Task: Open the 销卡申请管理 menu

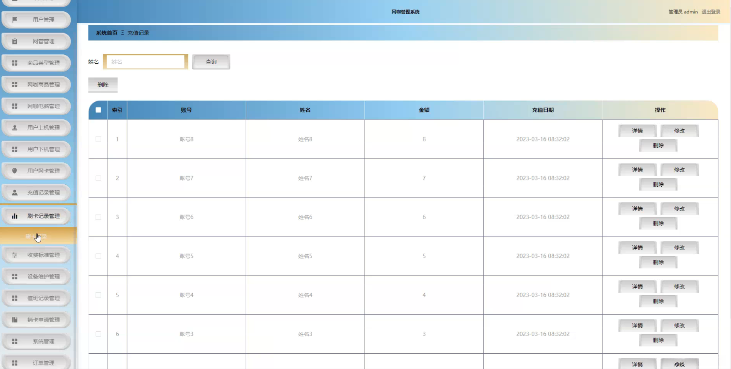Action: pyautogui.click(x=36, y=320)
